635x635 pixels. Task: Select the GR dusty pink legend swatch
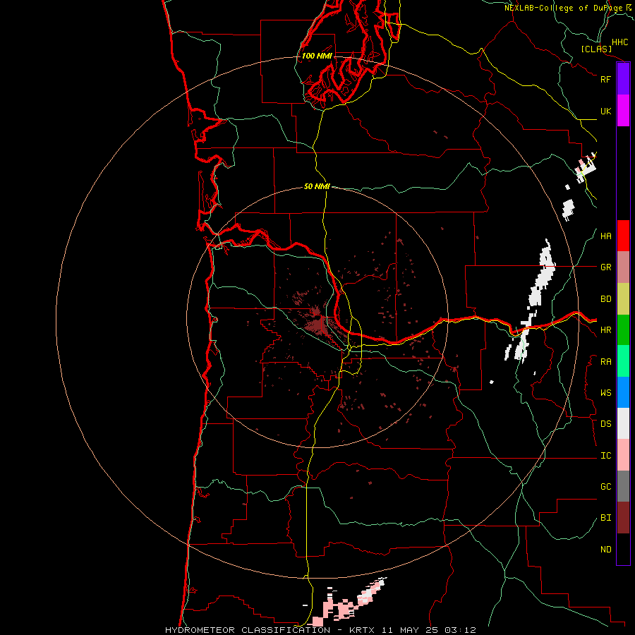(623, 267)
